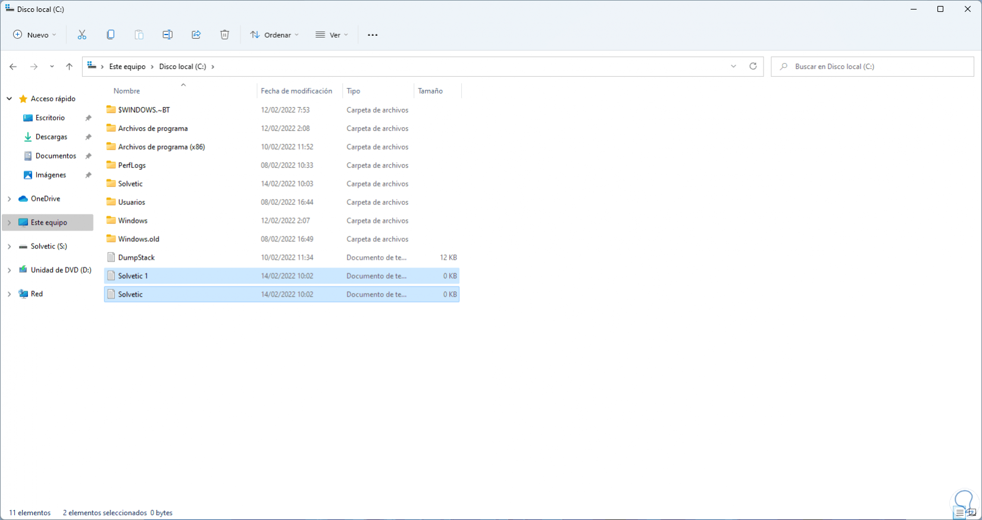Click the Windows.old folder icon

[111, 239]
